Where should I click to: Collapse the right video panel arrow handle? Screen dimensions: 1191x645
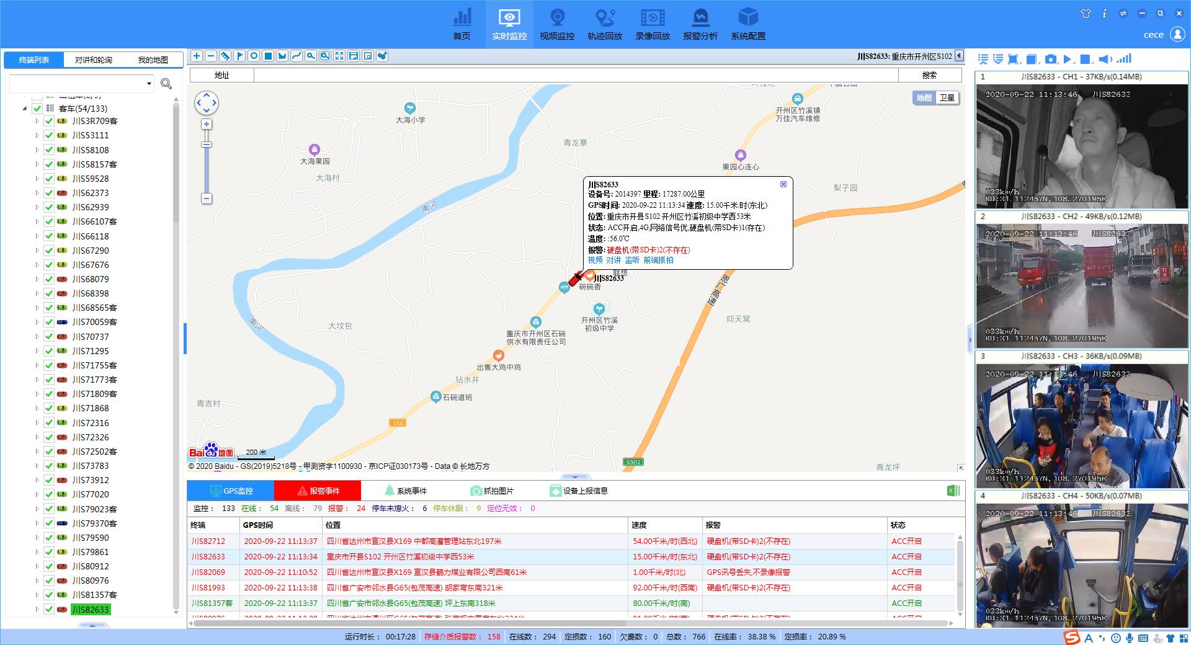(x=970, y=339)
